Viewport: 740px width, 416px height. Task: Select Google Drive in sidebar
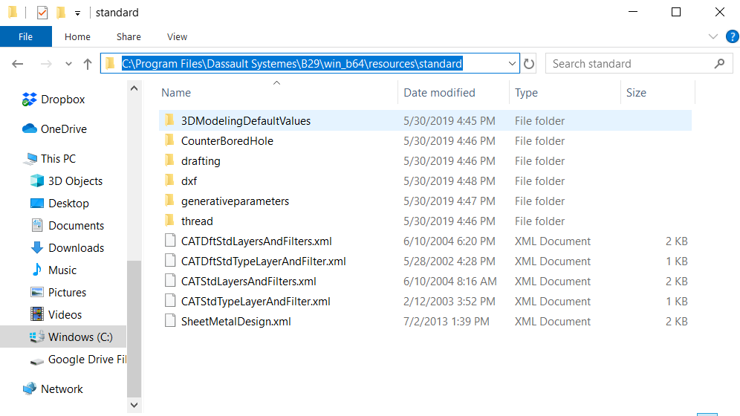coord(78,360)
